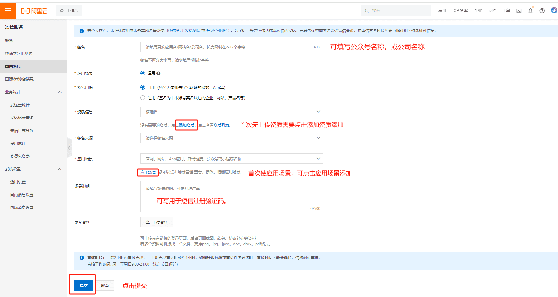This screenshot has height=297, width=558.
Task: Launch the Cloud Shell terminal icon
Action: 519,11
